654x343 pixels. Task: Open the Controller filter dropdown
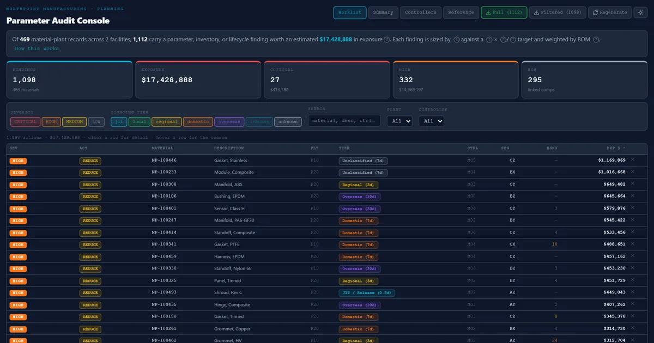tap(431, 121)
